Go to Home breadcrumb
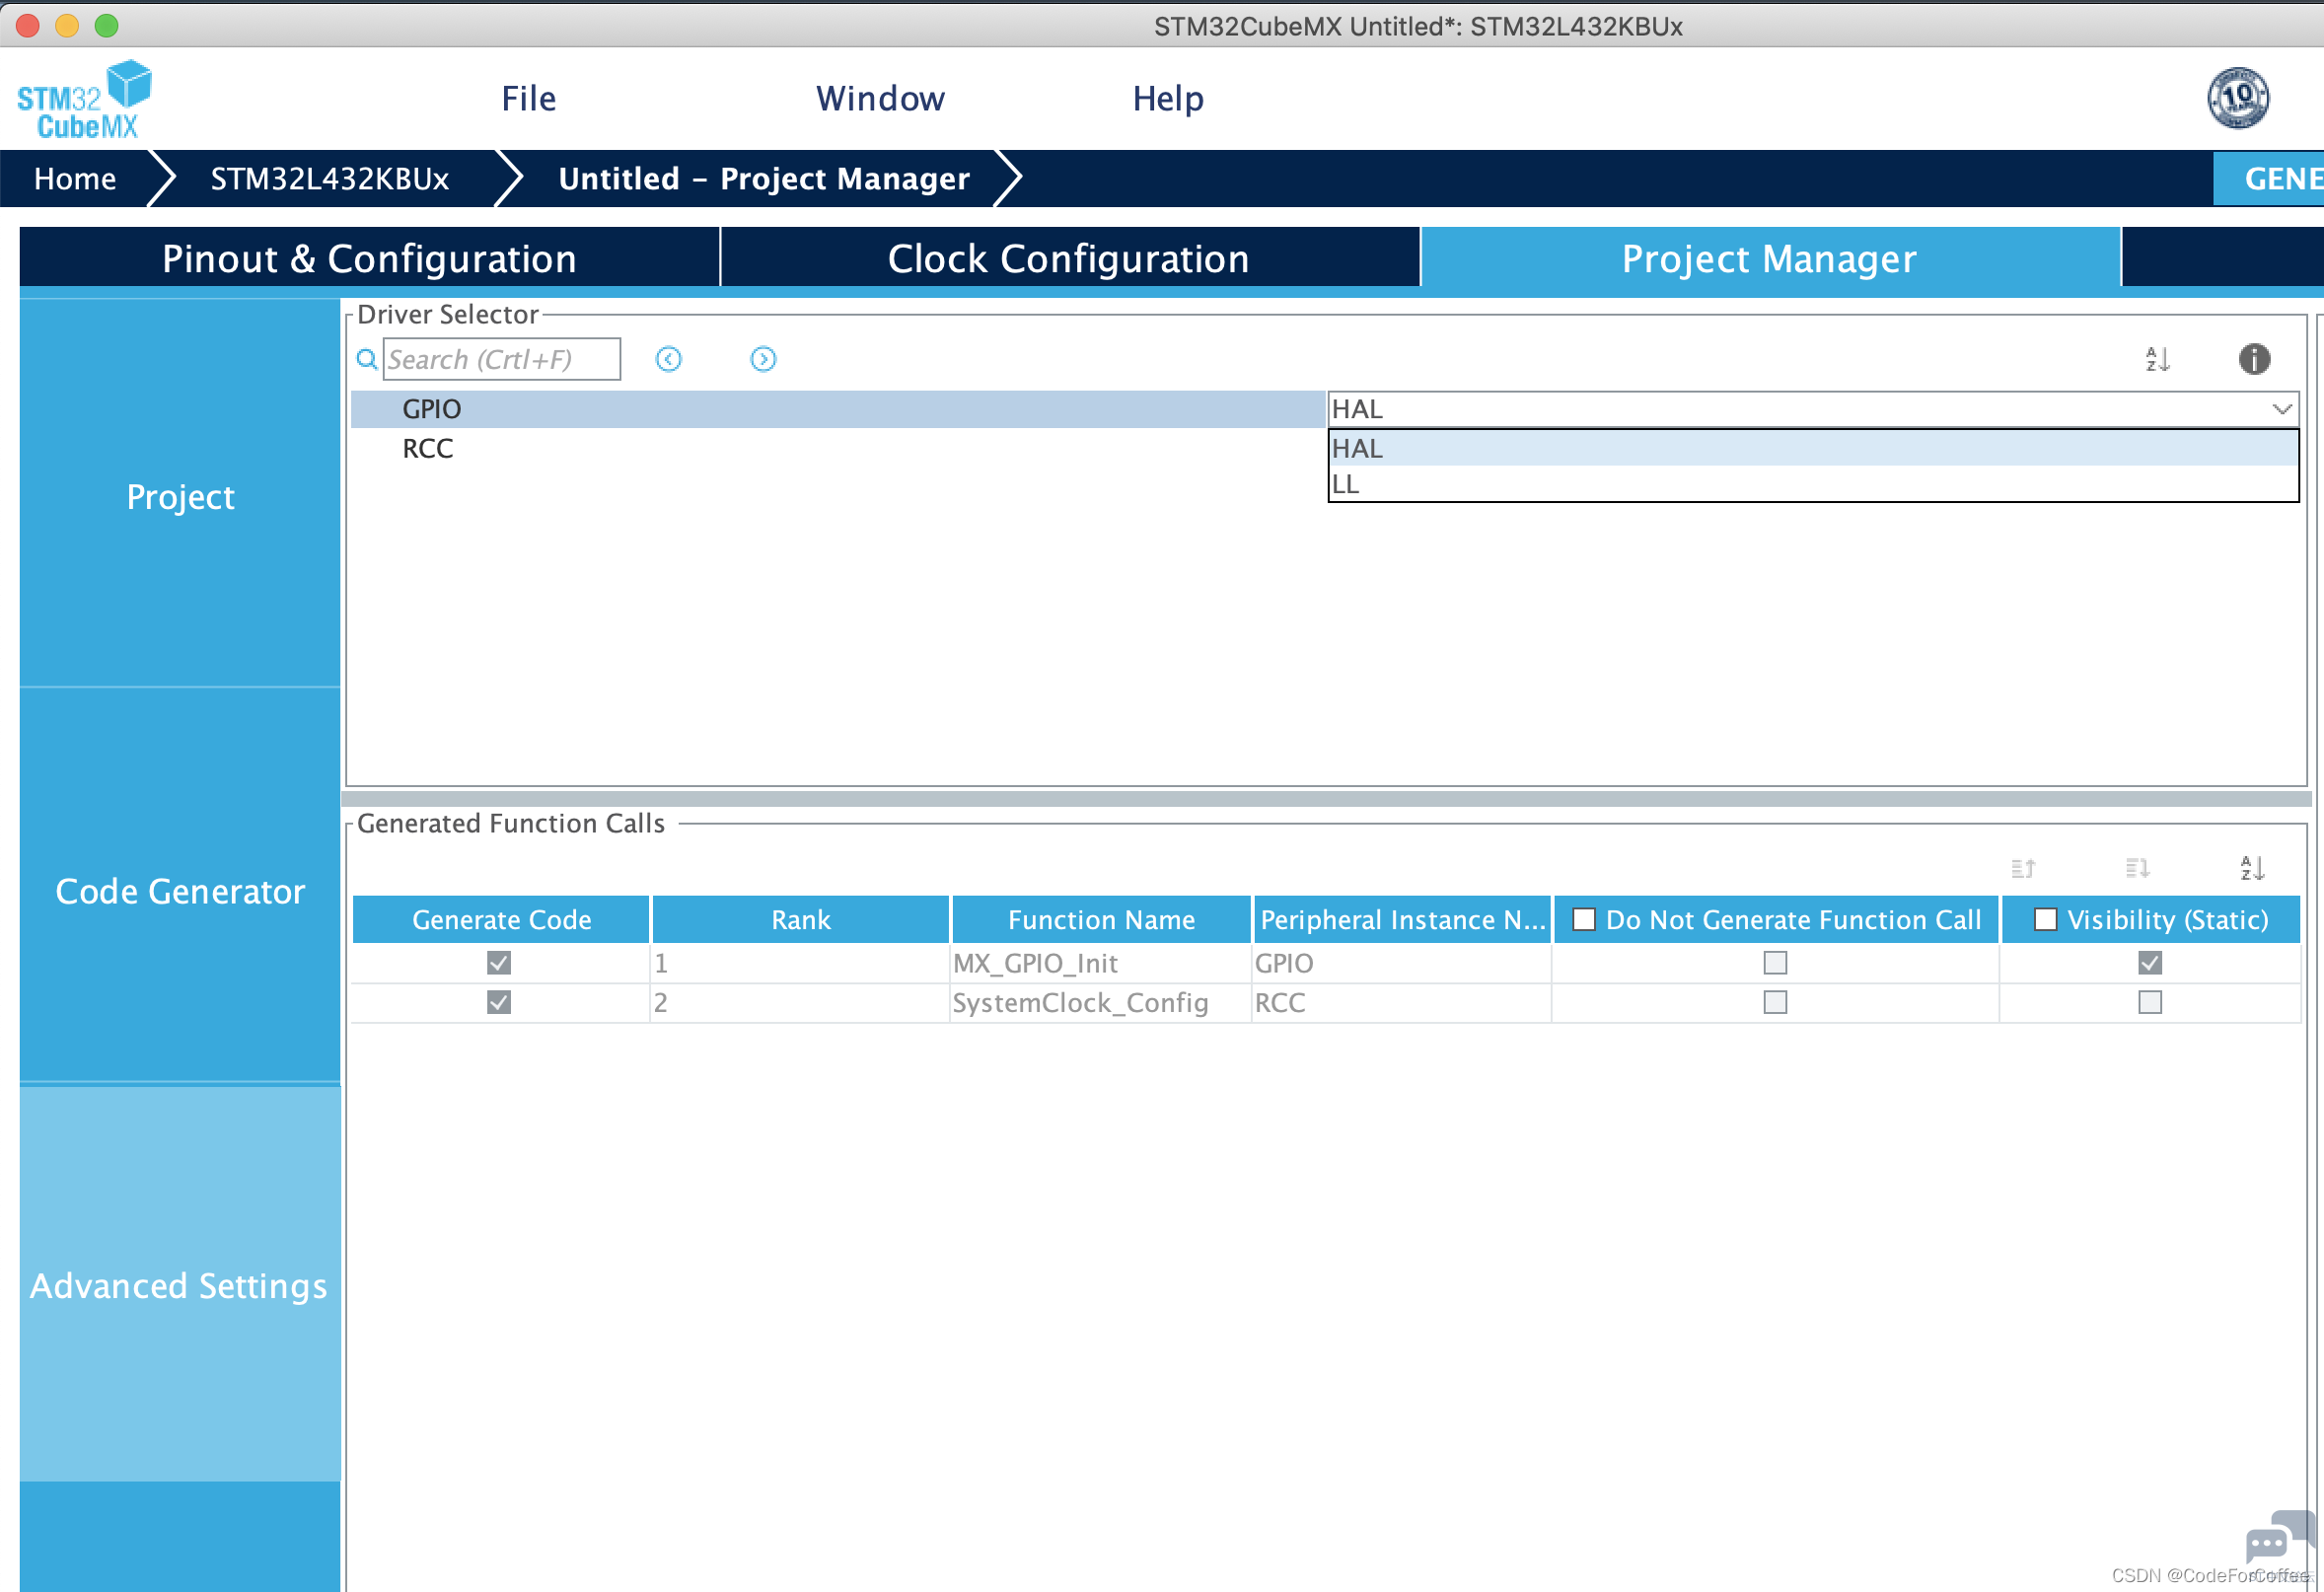 point(75,178)
